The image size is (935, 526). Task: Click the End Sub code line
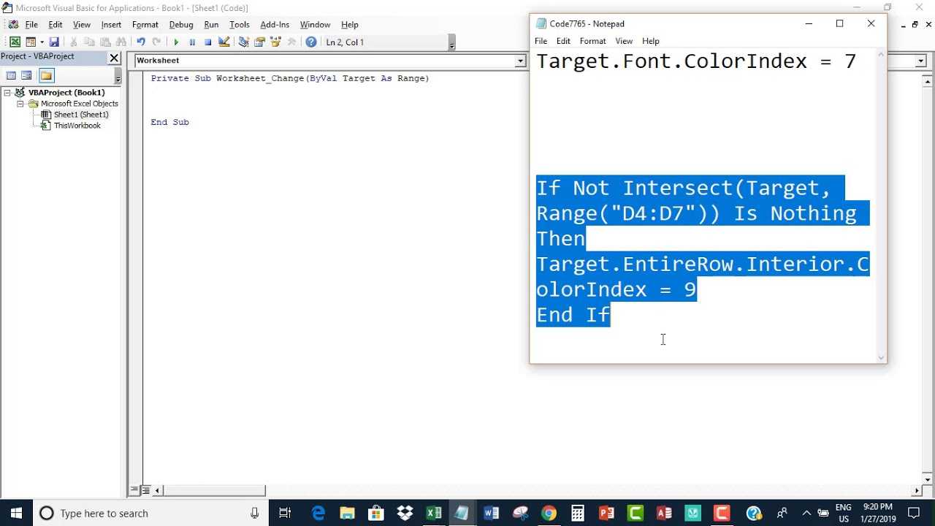point(169,122)
